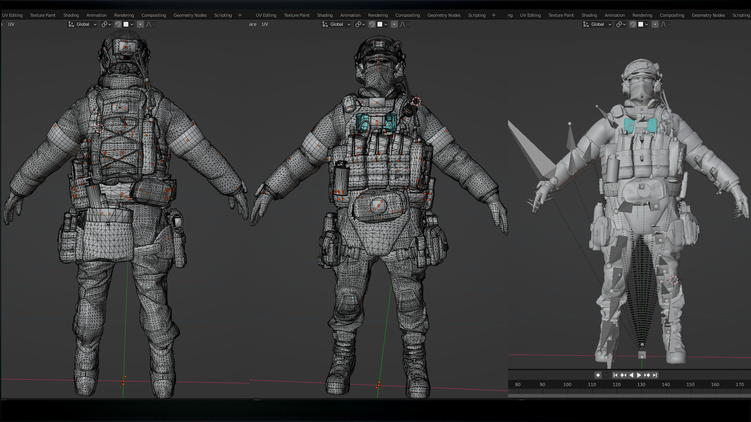Switch to Texture Paint tab in right window
The height and width of the screenshot is (422, 751).
(x=561, y=15)
